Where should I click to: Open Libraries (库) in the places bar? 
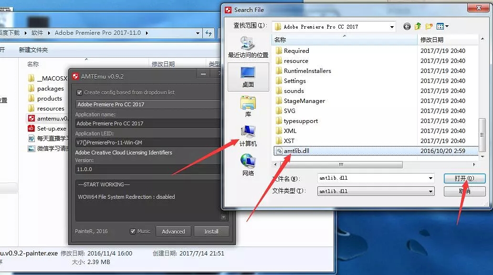click(248, 107)
